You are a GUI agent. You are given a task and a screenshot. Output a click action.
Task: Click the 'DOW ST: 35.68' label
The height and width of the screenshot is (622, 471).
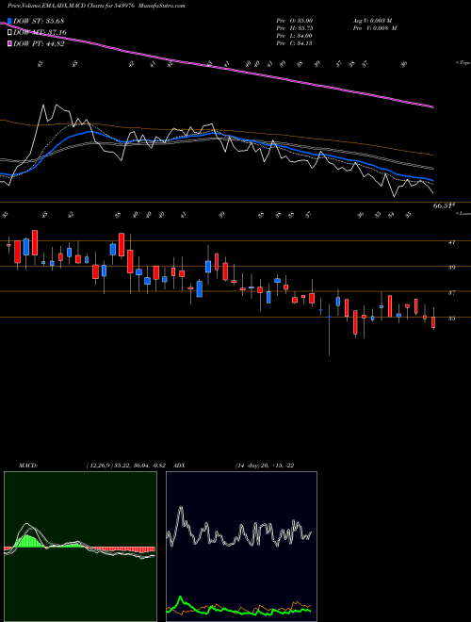point(39,21)
